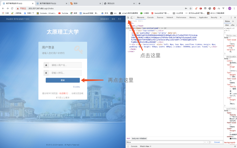Show more DevTools tabs via chevron

click(221, 17)
